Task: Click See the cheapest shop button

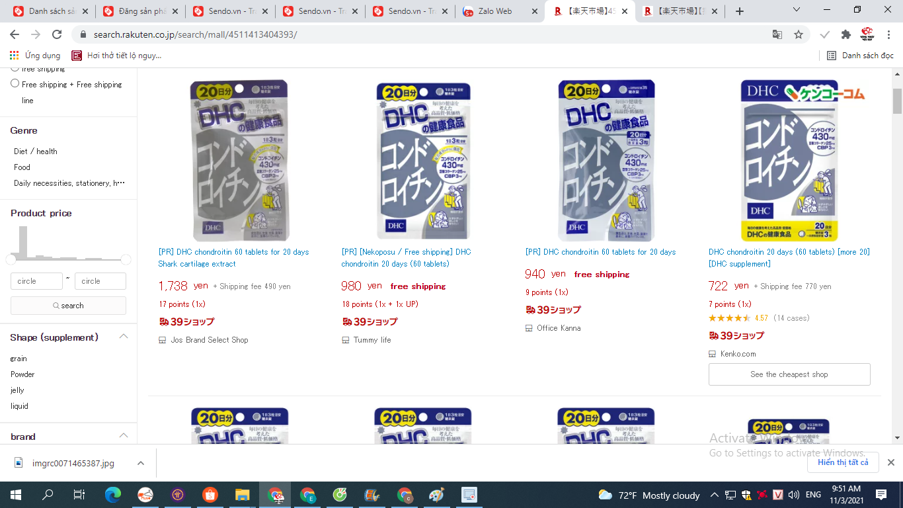Action: [789, 374]
